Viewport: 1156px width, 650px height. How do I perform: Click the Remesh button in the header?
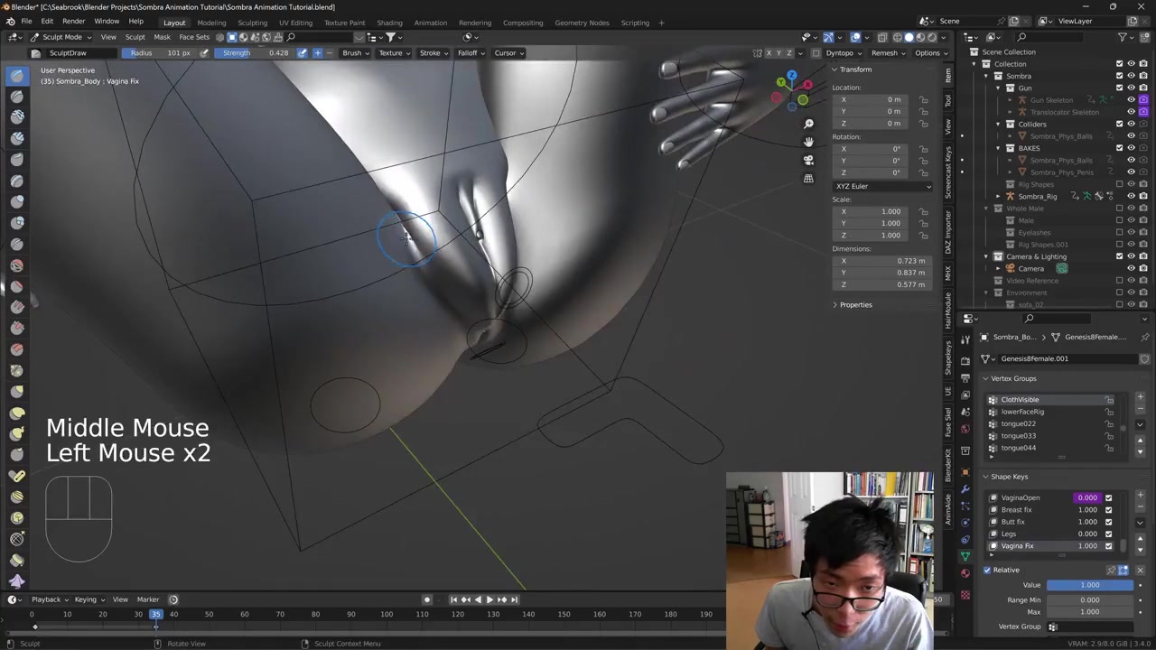[887, 52]
